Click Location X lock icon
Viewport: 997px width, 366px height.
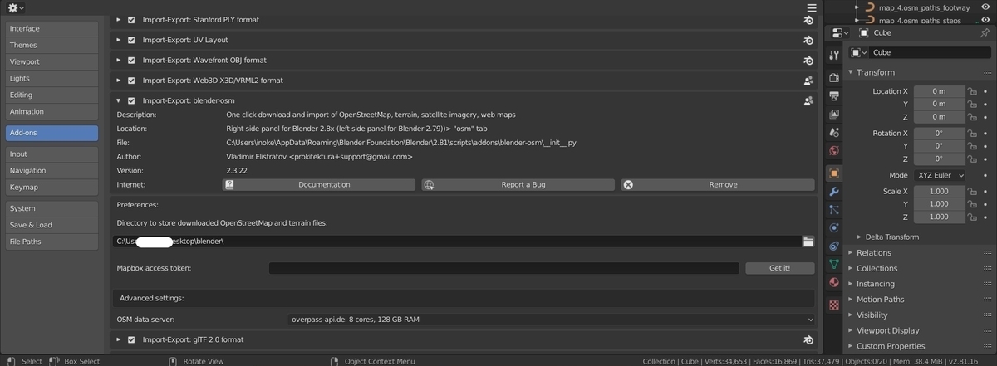click(971, 91)
